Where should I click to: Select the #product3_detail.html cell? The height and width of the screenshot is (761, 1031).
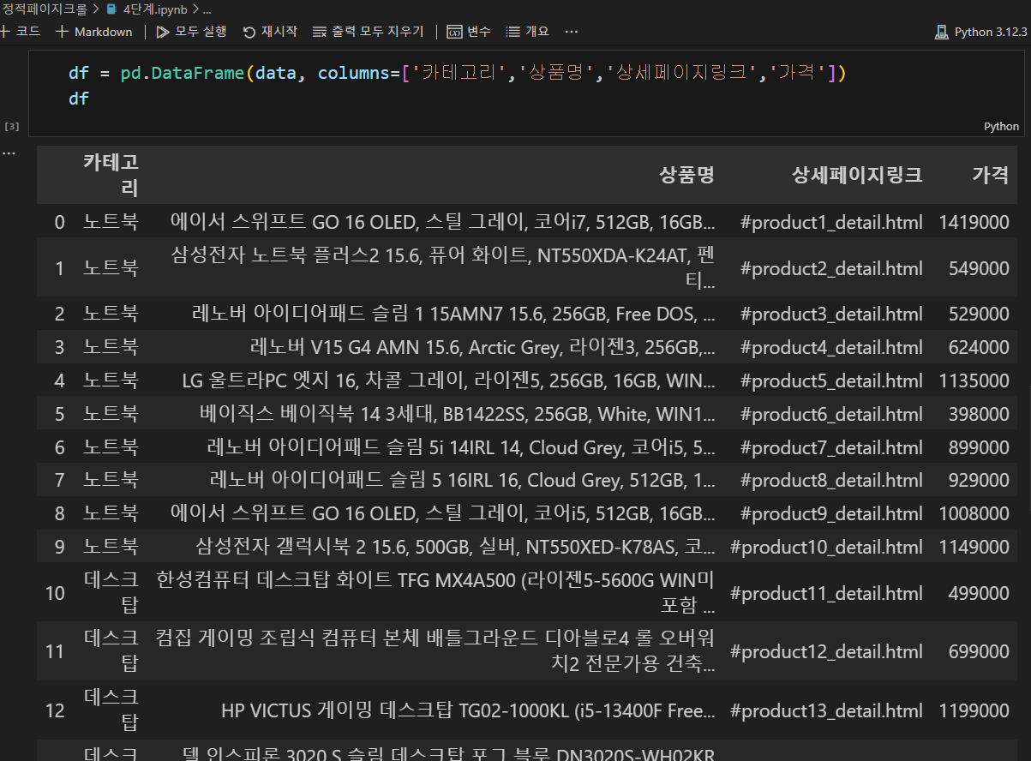[831, 314]
